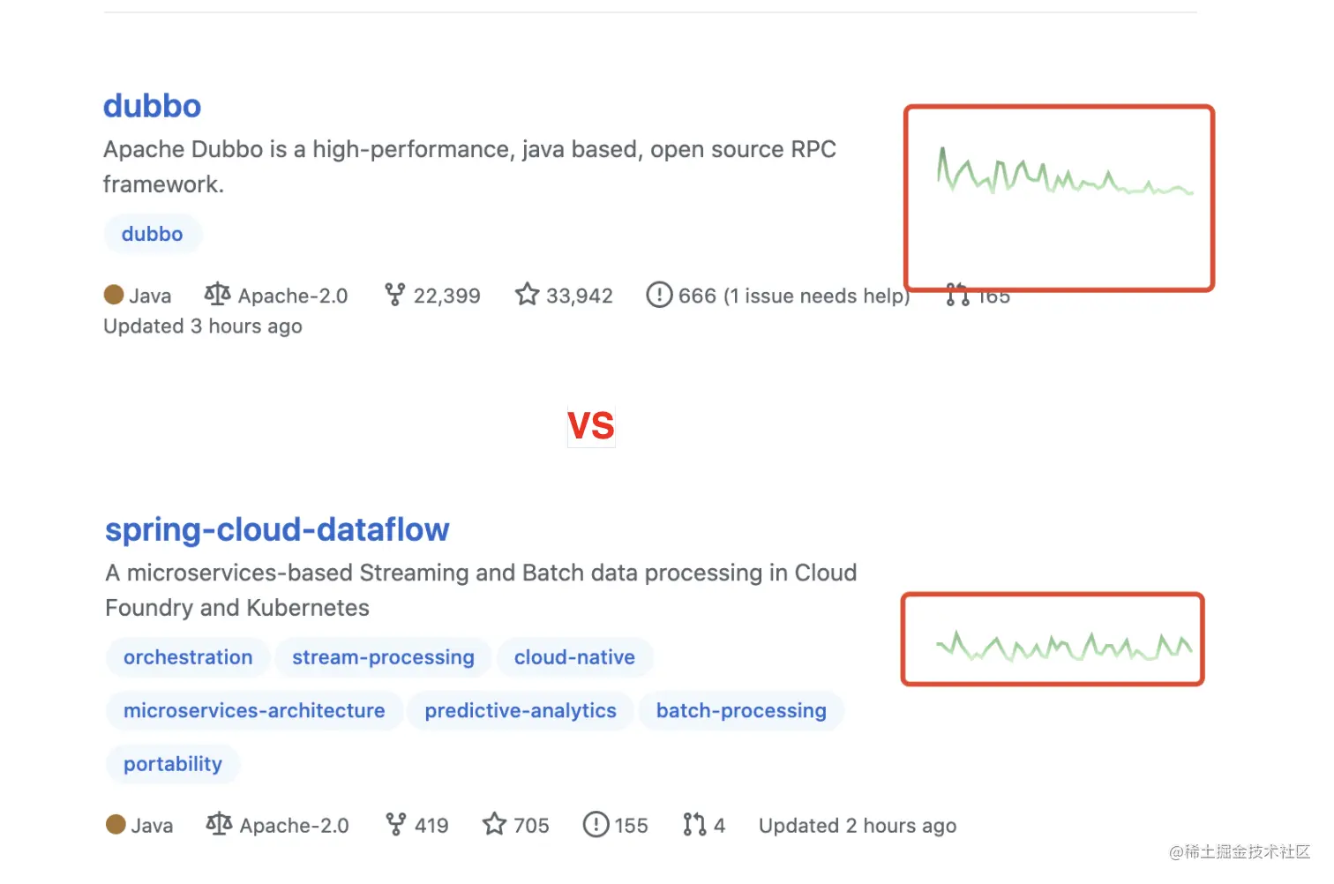Viewport: 1334px width, 884px height.
Task: Click the dubbo commit activity sparkline graph
Action: coord(1065,171)
